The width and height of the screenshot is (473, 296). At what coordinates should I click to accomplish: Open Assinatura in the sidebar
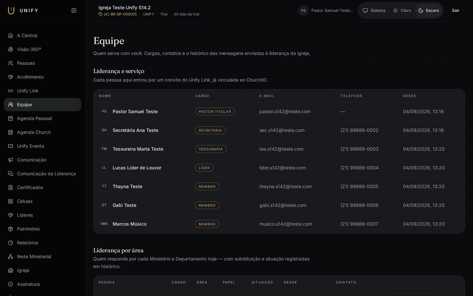click(43, 284)
